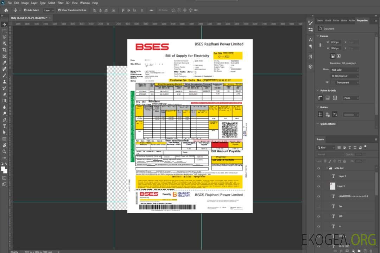This screenshot has width=380, height=253.
Task: Select landscape canvas orientation icon
Action: [338, 56]
